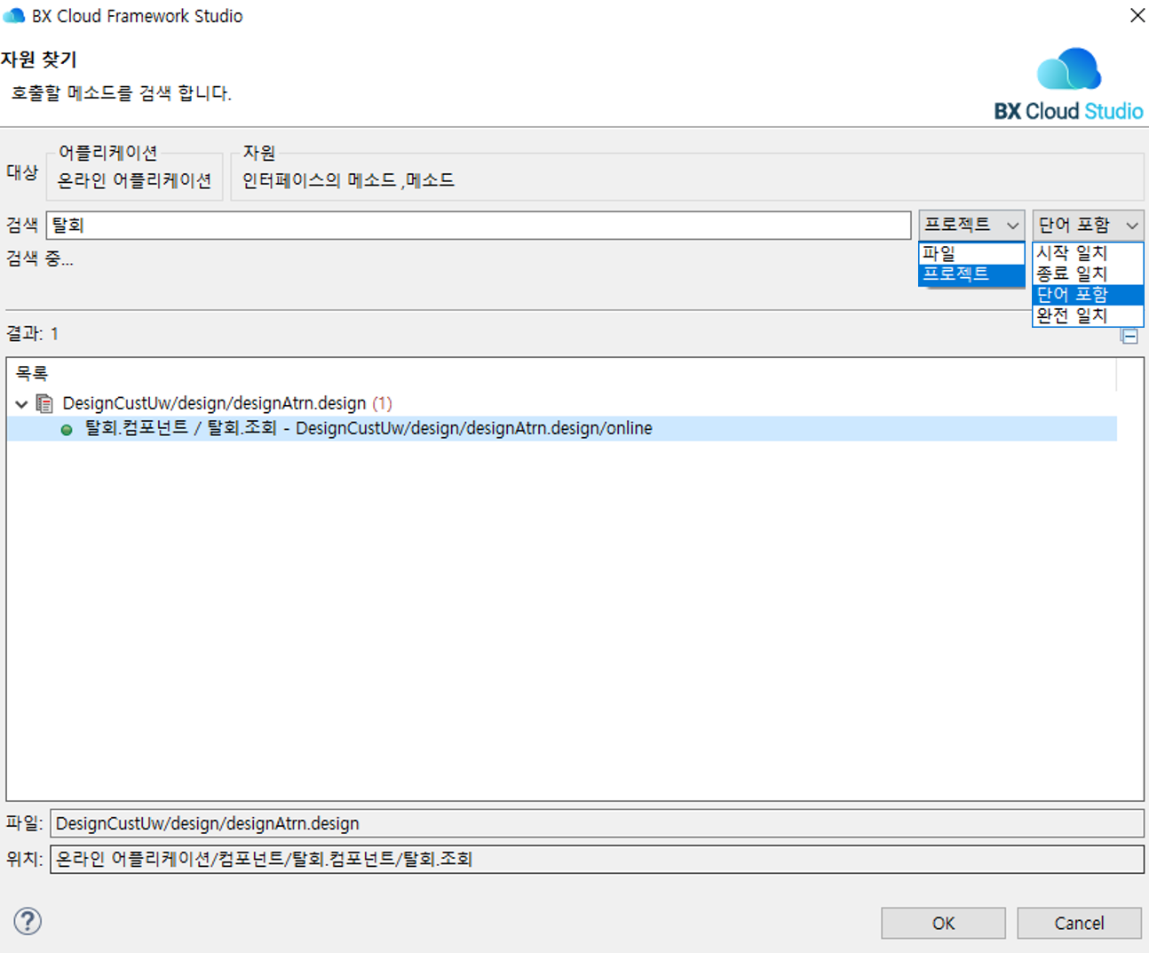Choose 시작 일치 match option
This screenshot has height=953, width=1149.
pyautogui.click(x=1087, y=252)
